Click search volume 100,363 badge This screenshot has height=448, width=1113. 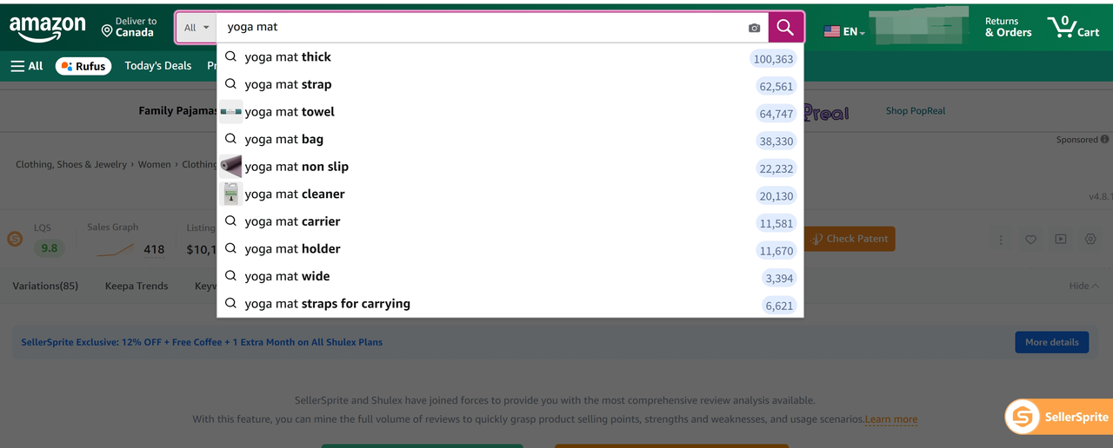tap(773, 59)
